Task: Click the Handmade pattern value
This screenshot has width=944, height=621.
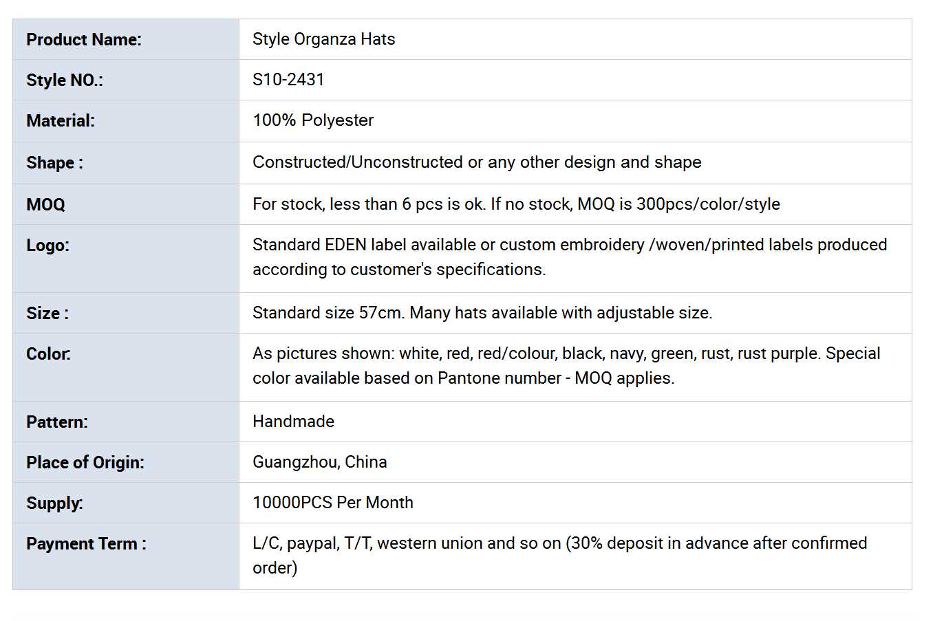Action: (293, 422)
